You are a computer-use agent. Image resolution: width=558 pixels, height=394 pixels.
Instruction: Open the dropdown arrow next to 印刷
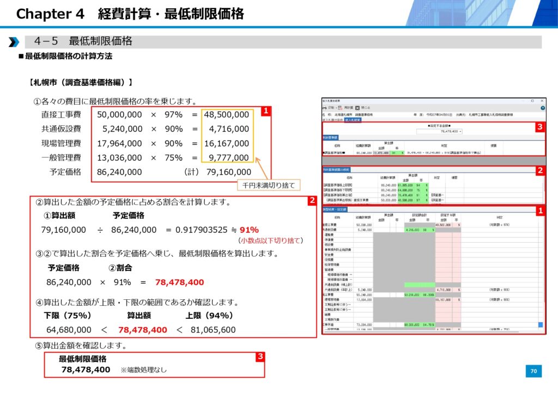click(x=336, y=108)
